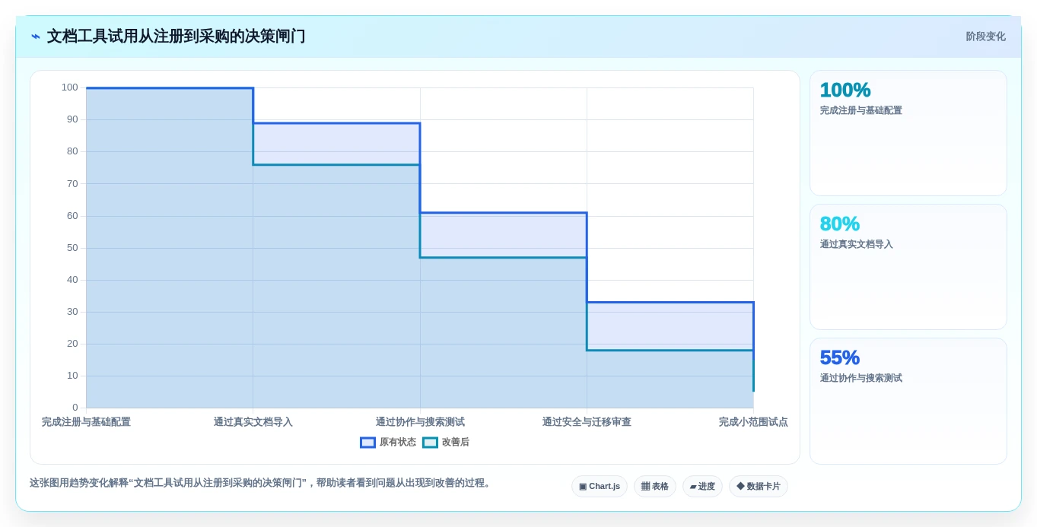Click the teal 改善后 legend swatch

pyautogui.click(x=430, y=442)
